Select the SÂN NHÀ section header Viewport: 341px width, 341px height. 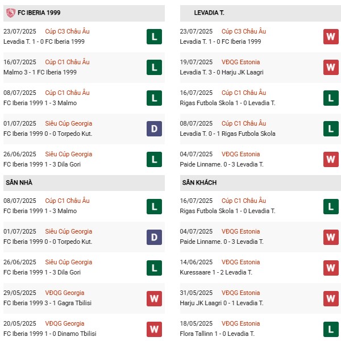tap(19, 182)
